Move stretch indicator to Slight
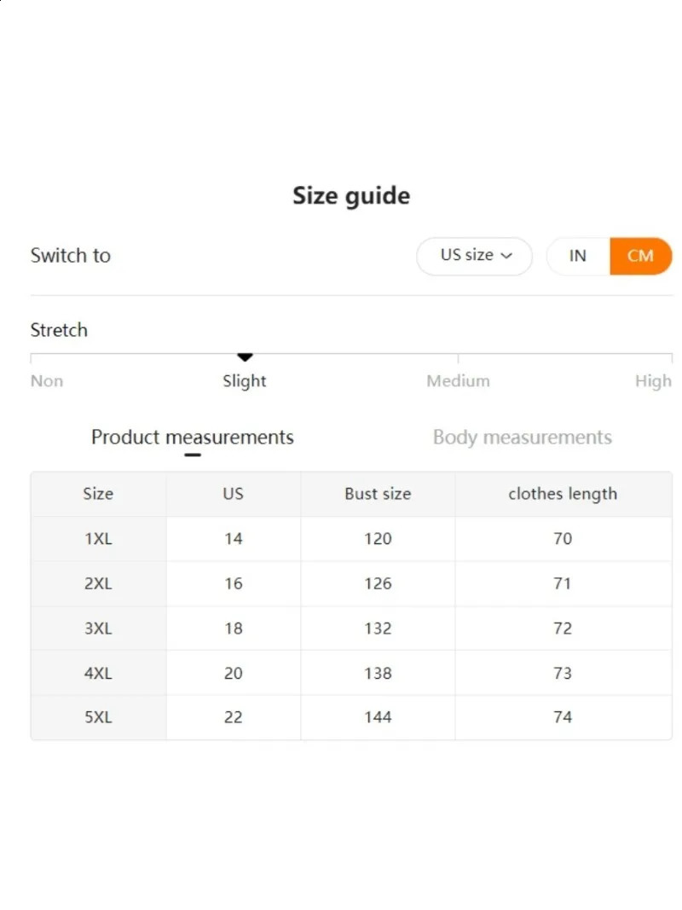682x910 pixels. (245, 380)
